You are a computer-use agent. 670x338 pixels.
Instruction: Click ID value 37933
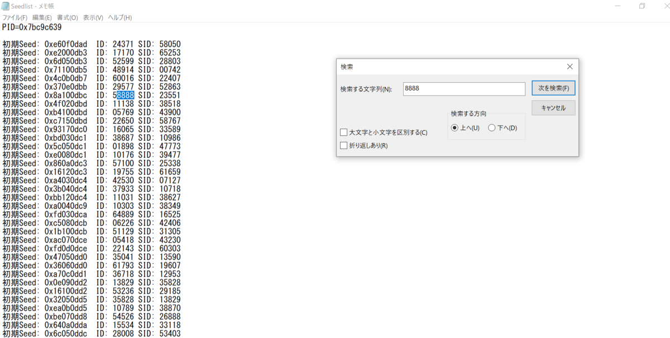point(123,189)
